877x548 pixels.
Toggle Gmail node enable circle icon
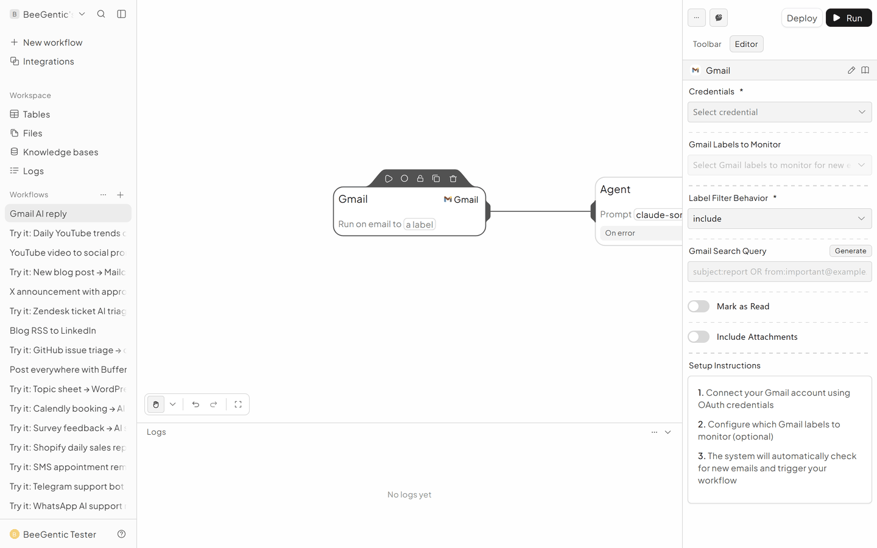click(404, 178)
